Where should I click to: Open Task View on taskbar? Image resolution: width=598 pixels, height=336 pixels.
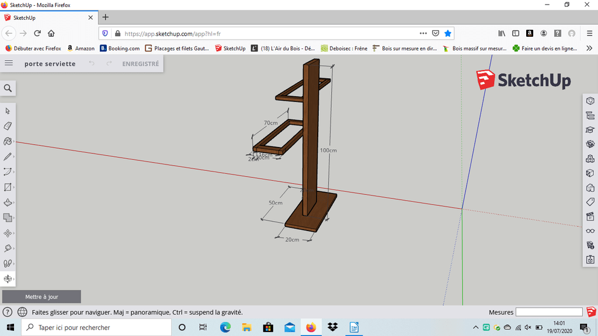[203, 327]
